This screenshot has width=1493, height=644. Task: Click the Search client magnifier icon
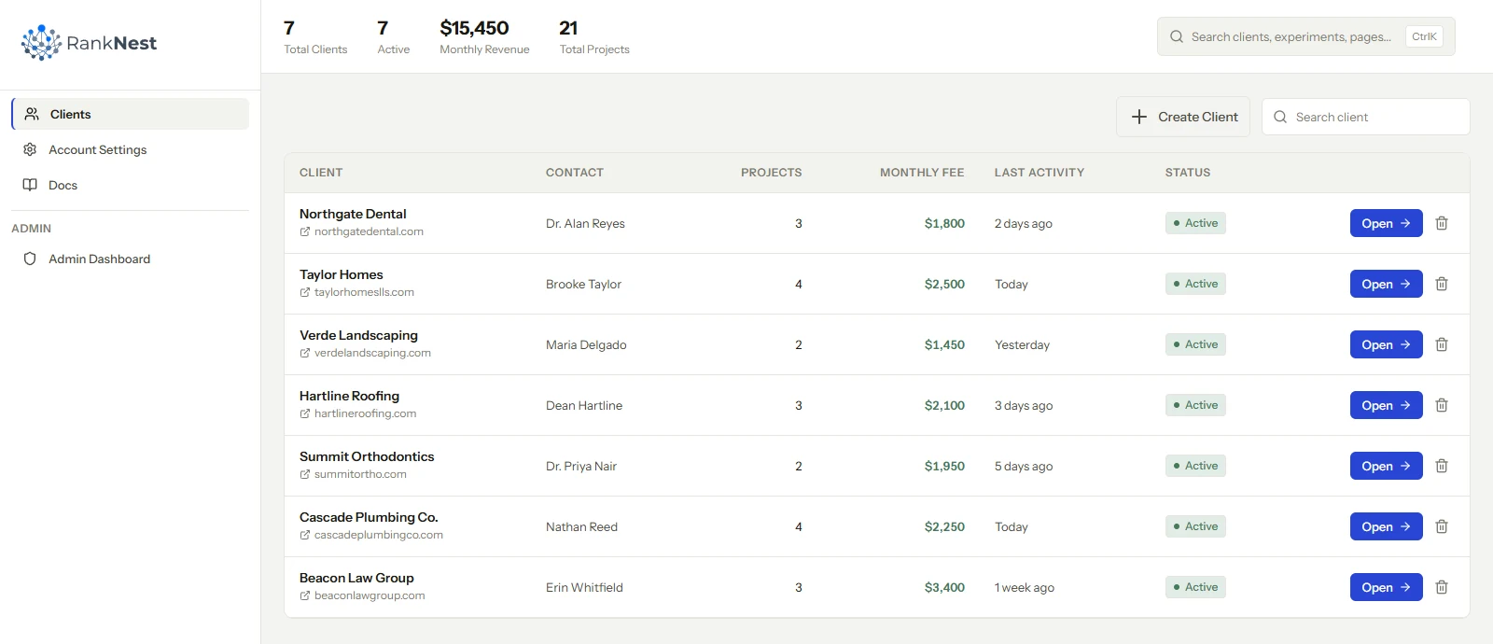pyautogui.click(x=1280, y=117)
